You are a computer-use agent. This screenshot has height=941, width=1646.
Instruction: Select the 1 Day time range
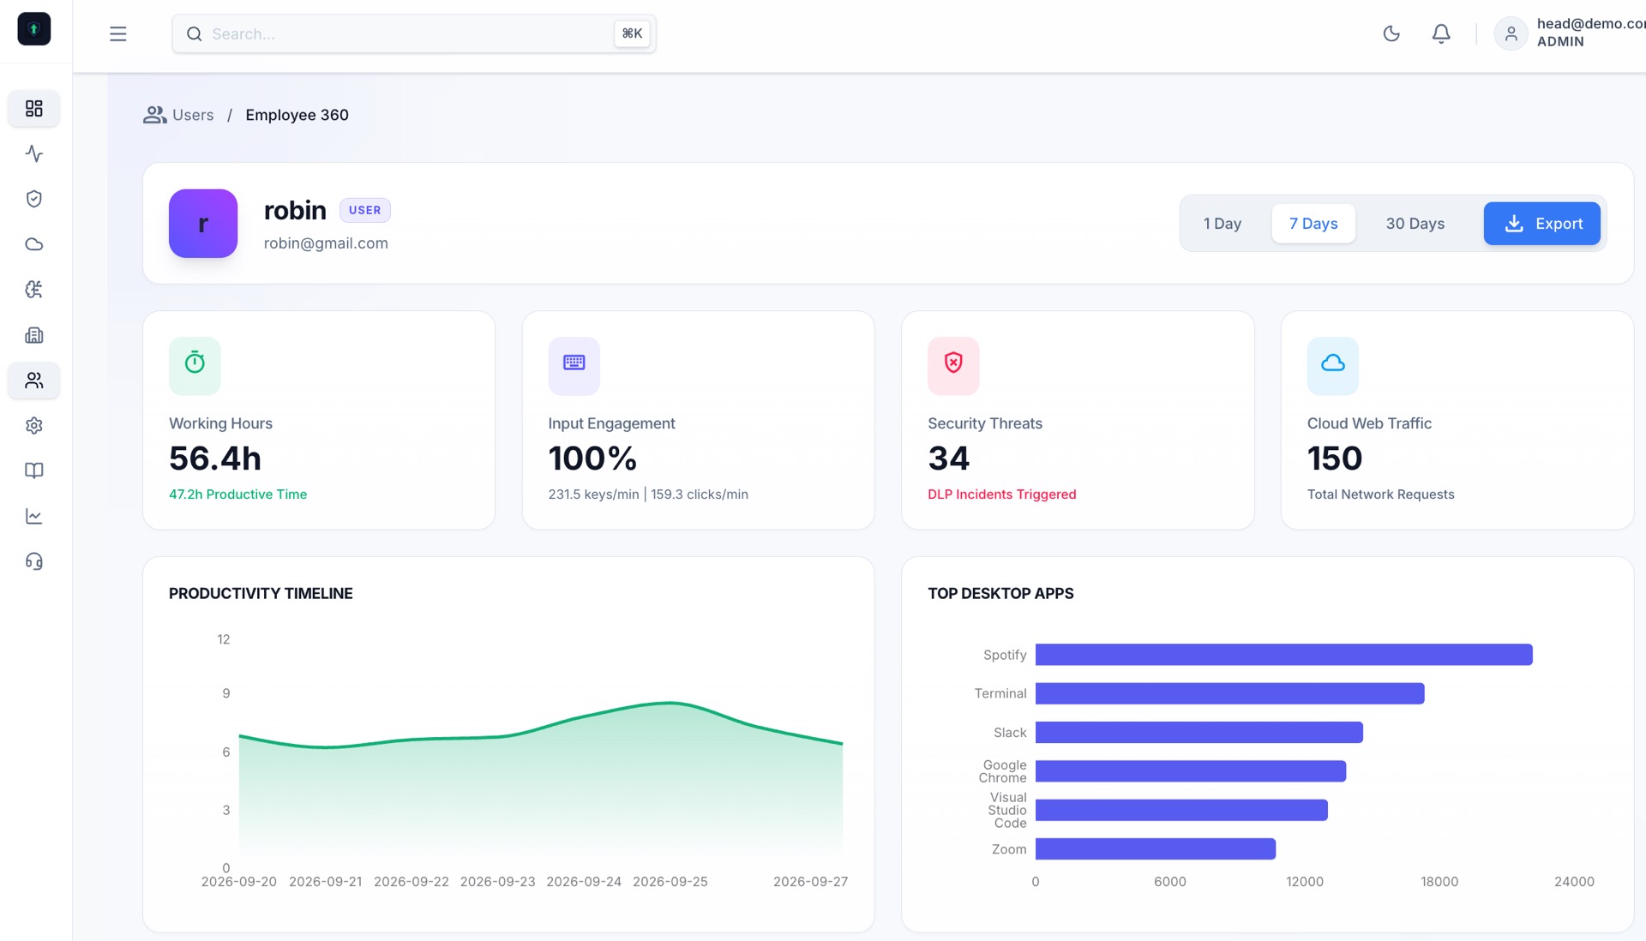1222,224
